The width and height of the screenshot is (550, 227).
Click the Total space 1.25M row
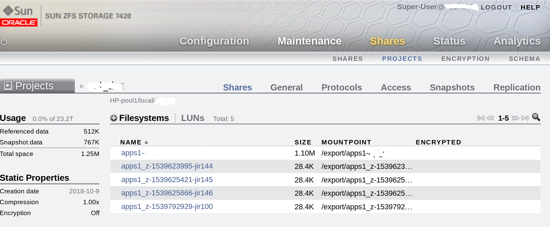point(50,154)
